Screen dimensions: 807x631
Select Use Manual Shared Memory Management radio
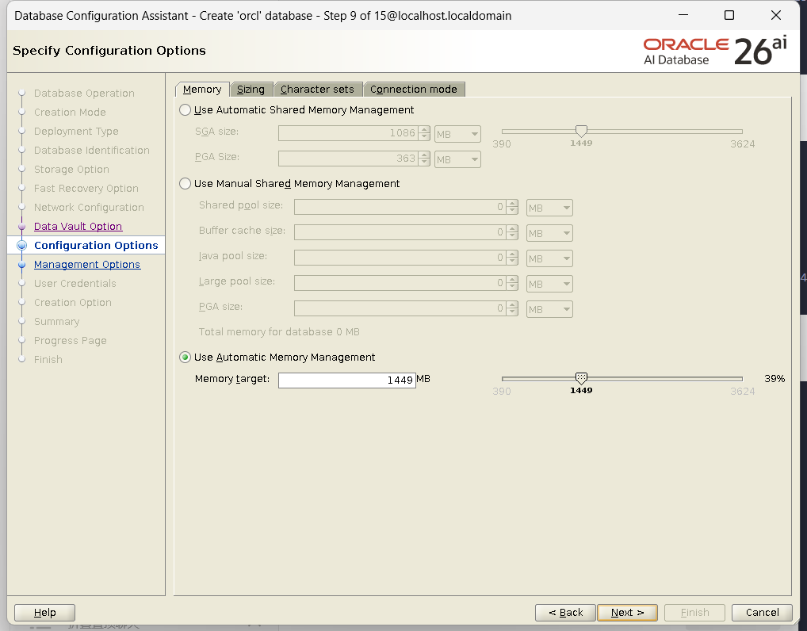coord(185,184)
